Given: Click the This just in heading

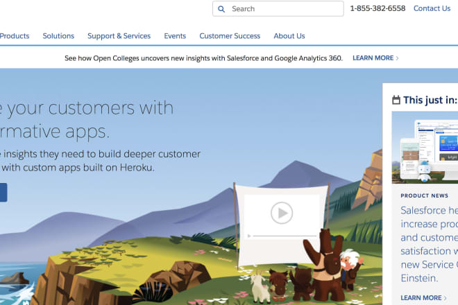Looking at the screenshot, I should click(x=430, y=100).
